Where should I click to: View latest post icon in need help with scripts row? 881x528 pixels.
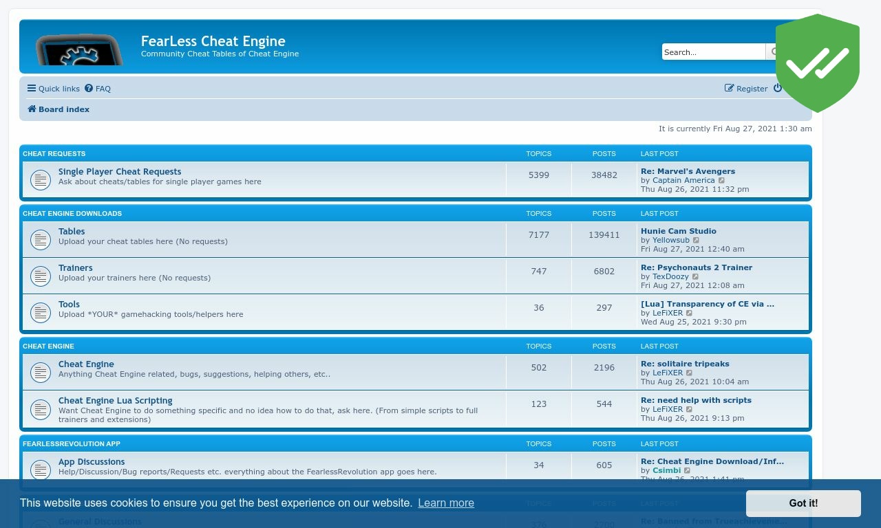[690, 410]
